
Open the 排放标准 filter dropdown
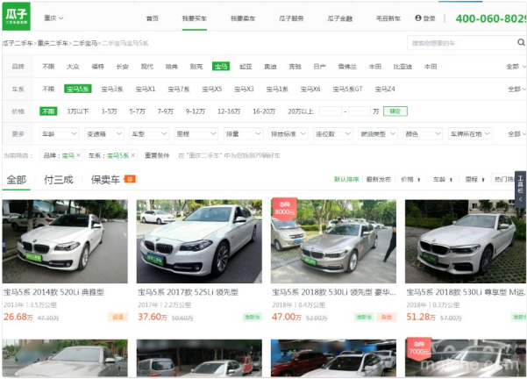[x=288, y=134]
